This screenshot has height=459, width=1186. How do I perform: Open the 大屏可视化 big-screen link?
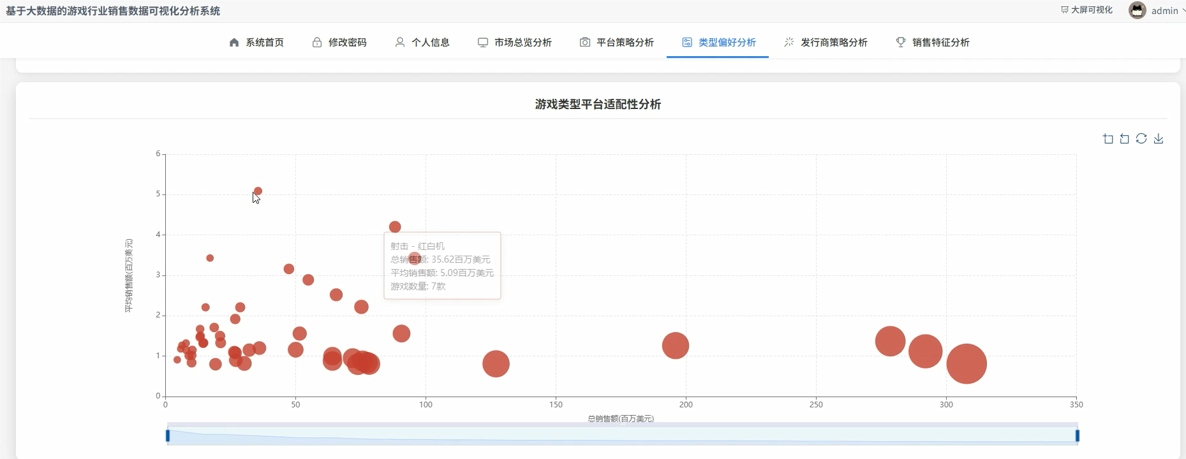[1086, 10]
